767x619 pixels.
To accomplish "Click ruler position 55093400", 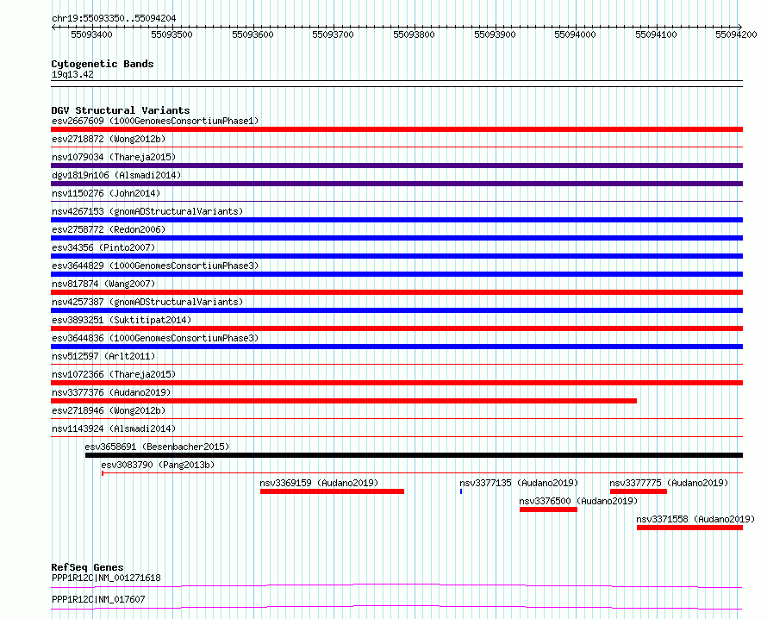I will [x=91, y=34].
